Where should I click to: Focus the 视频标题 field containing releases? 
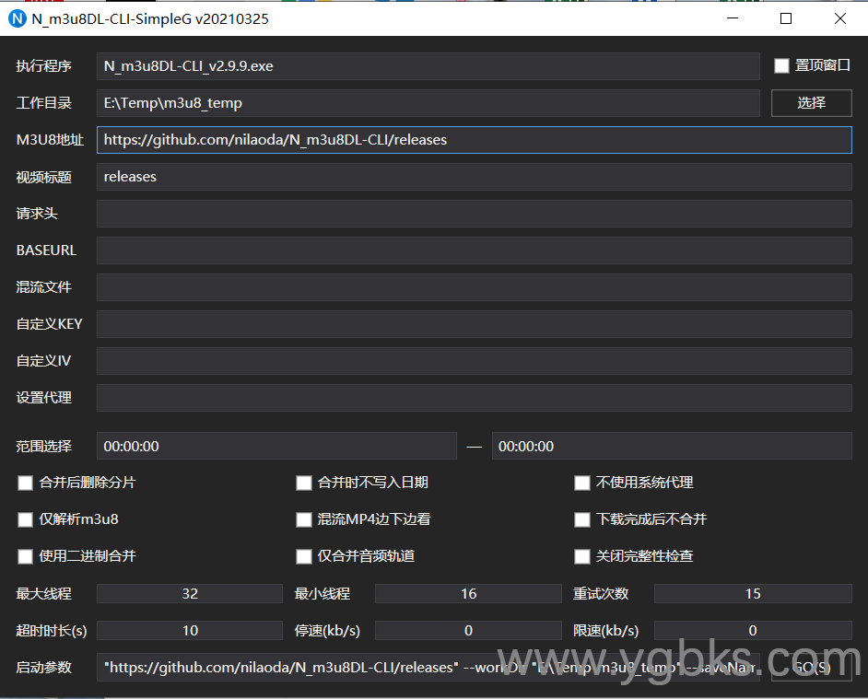tap(475, 177)
